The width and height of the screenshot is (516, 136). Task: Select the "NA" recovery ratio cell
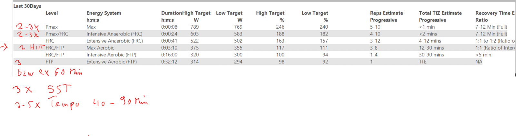click(x=479, y=62)
